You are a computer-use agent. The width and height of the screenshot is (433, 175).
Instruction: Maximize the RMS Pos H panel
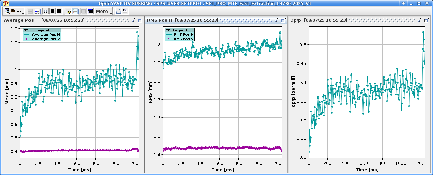283,20
